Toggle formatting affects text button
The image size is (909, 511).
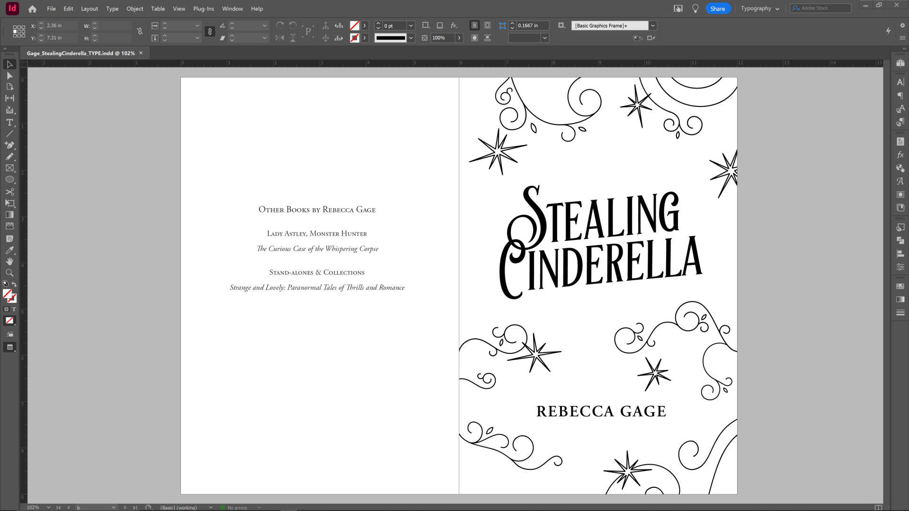point(14,309)
